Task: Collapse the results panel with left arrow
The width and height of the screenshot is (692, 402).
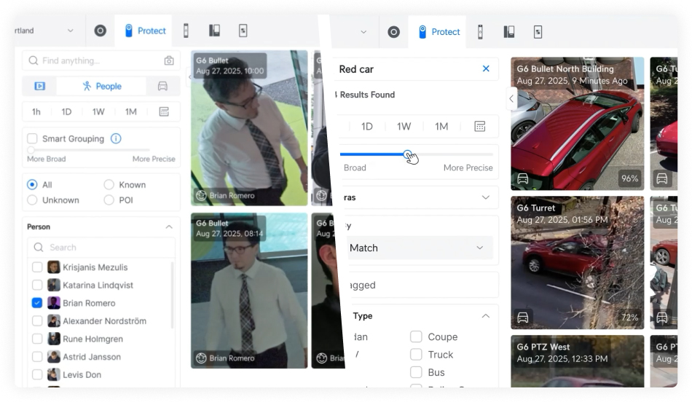Action: tap(511, 98)
